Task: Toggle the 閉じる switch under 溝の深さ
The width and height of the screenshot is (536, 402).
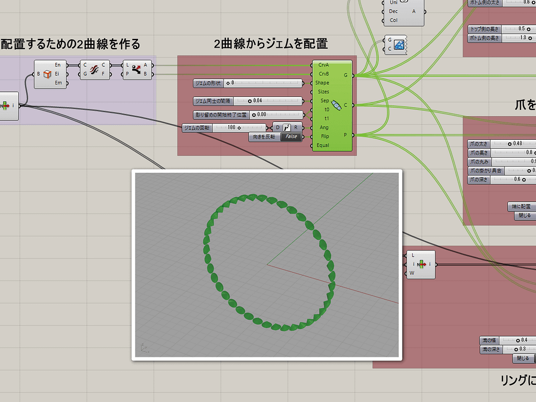Action: coord(523,359)
